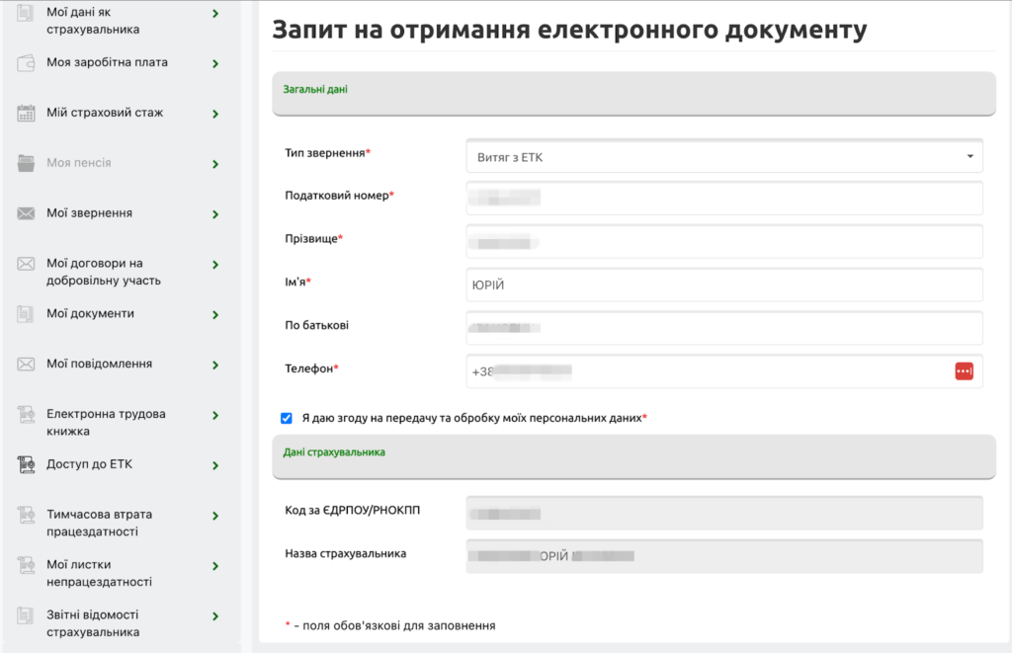This screenshot has height=653, width=1012.
Task: Click the envelope icon beside 'Мої звернення'
Action: [24, 213]
